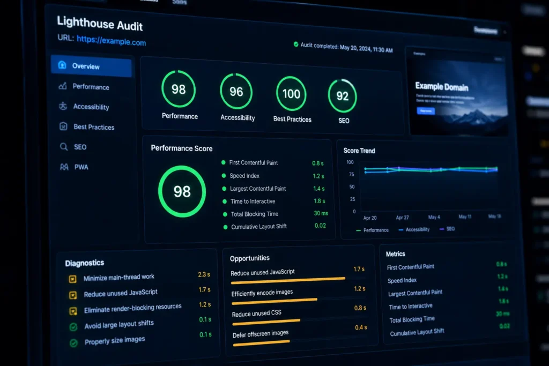The image size is (549, 366).
Task: Click the 98 Performance score gauge in summary
Action: pos(179,89)
